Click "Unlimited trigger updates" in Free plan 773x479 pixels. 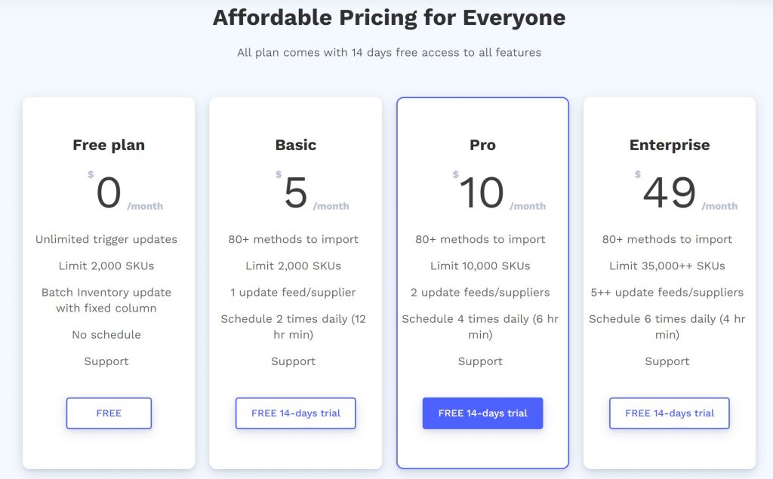[x=106, y=239]
